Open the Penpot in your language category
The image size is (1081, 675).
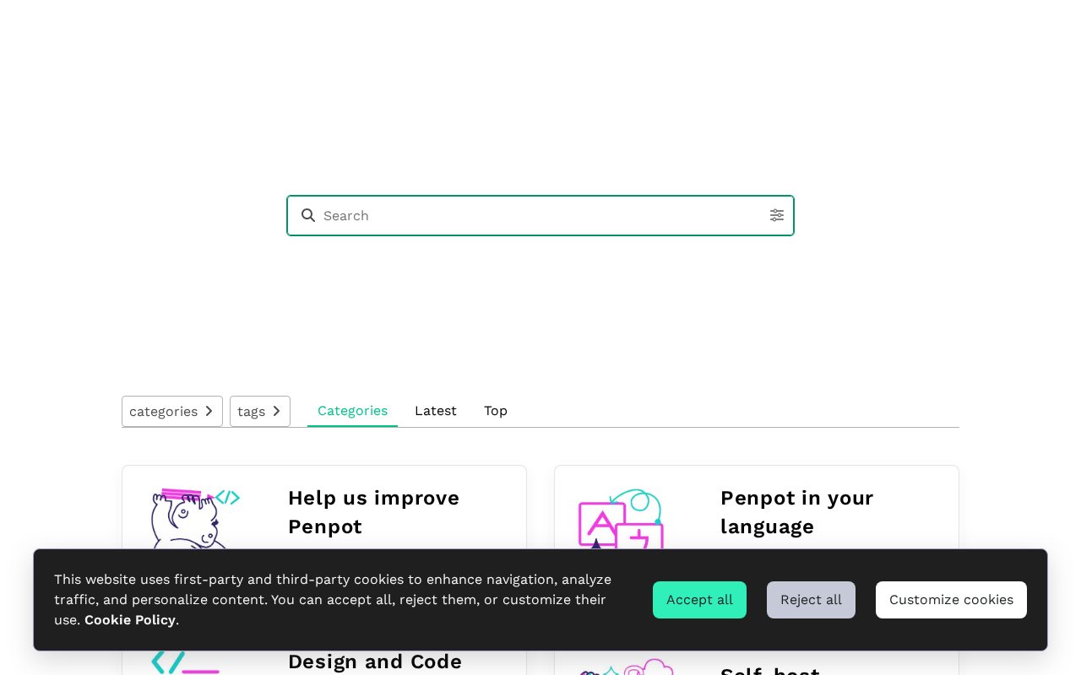point(797,512)
